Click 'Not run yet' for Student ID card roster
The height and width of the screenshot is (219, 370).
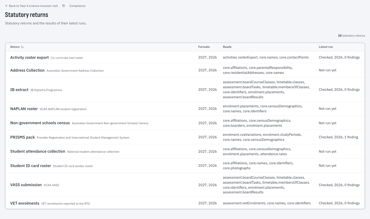tap(327, 166)
